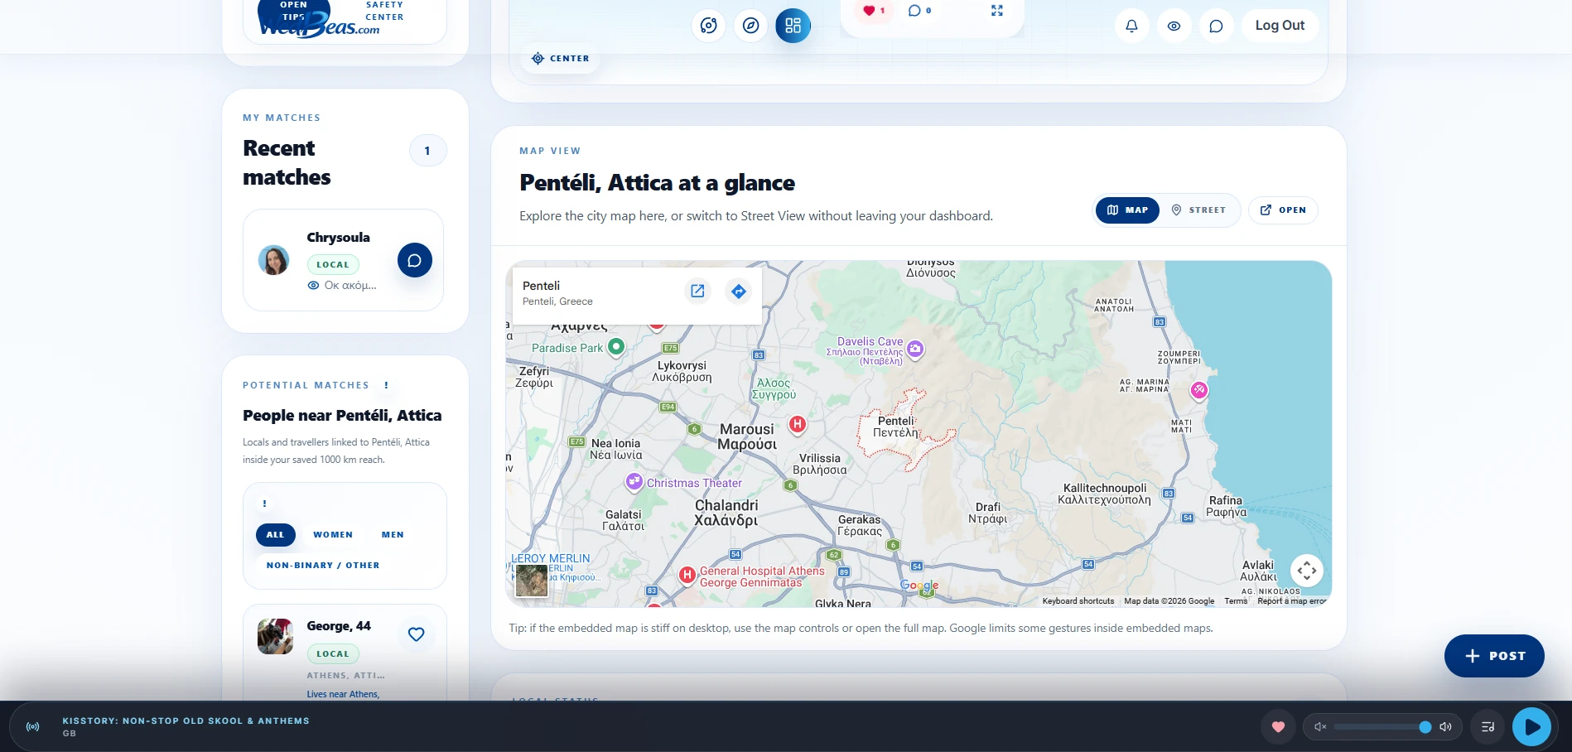Click the info mark above the ALL filter
1572x752 pixels.
[264, 504]
